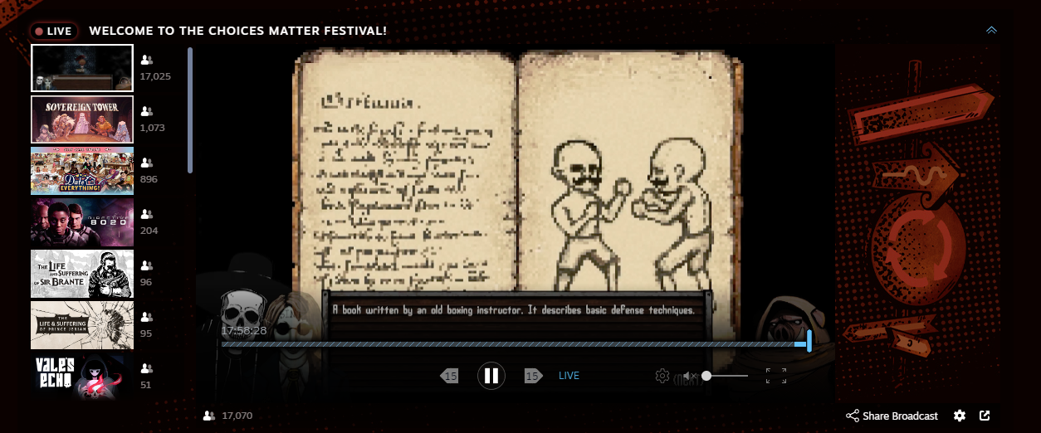Rewind the stream 15 seconds
Viewport: 1041px width, 433px height.
click(x=449, y=376)
